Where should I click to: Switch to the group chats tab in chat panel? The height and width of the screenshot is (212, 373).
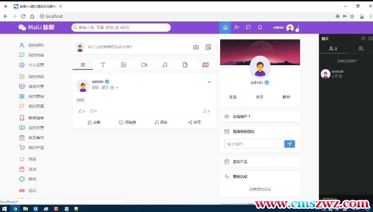coord(361,49)
